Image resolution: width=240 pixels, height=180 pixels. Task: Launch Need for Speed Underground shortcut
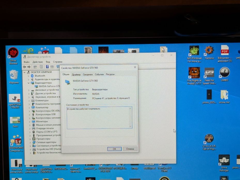209,76
